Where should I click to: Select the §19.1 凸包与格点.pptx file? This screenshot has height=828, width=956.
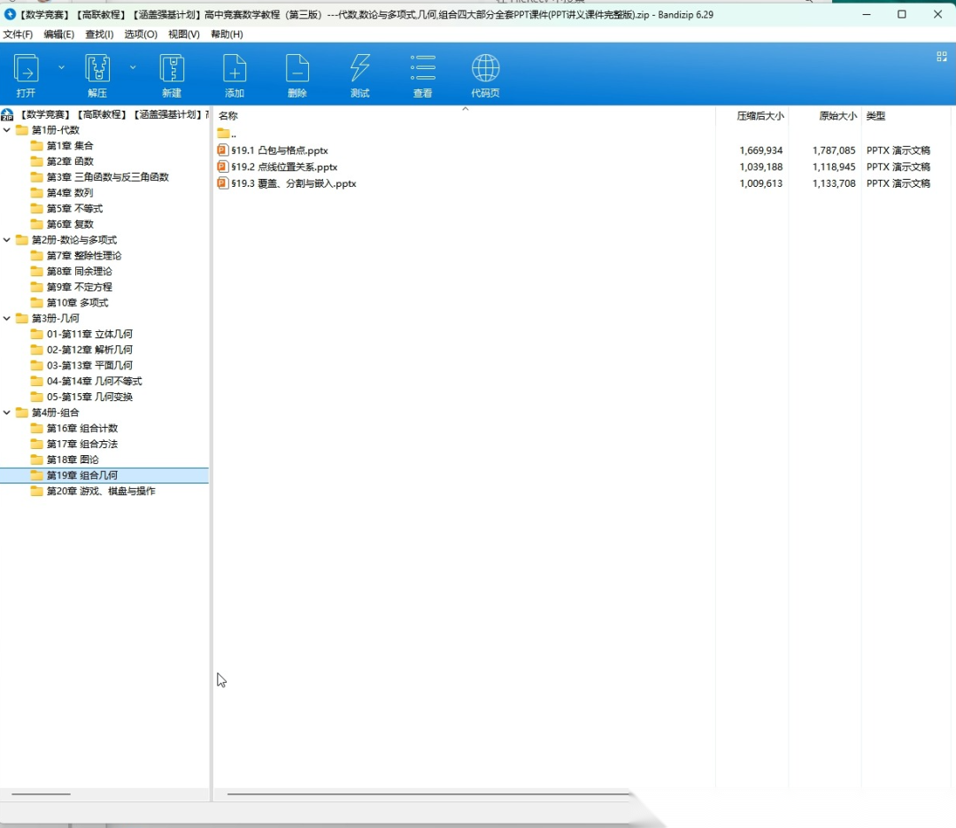coord(279,151)
